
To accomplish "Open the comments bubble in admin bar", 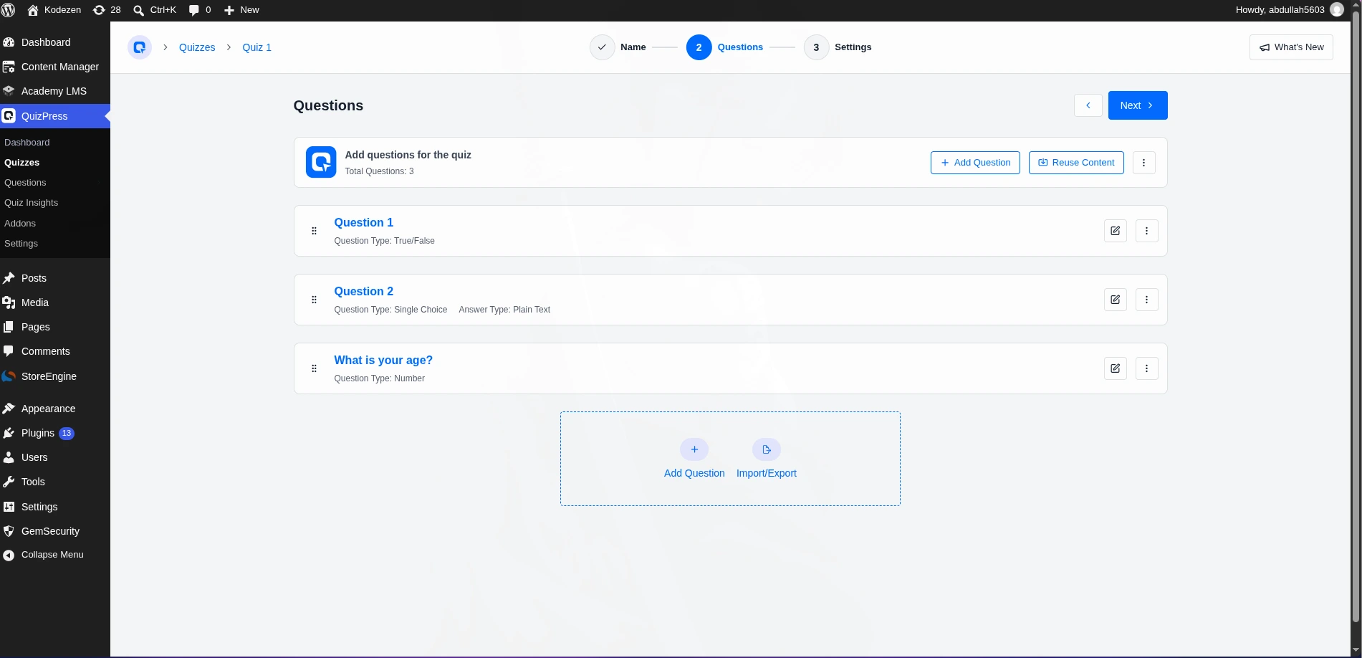I will 199,10.
